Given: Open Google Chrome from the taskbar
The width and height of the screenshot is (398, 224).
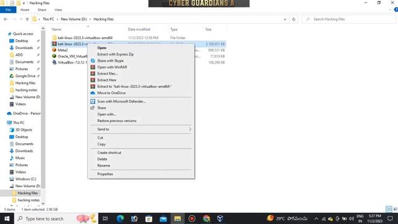Looking at the screenshot, I should click(206, 218).
